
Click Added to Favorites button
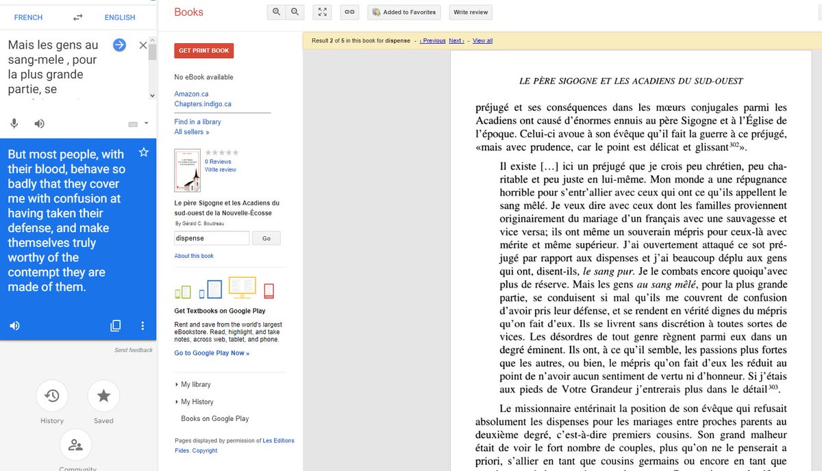(405, 12)
